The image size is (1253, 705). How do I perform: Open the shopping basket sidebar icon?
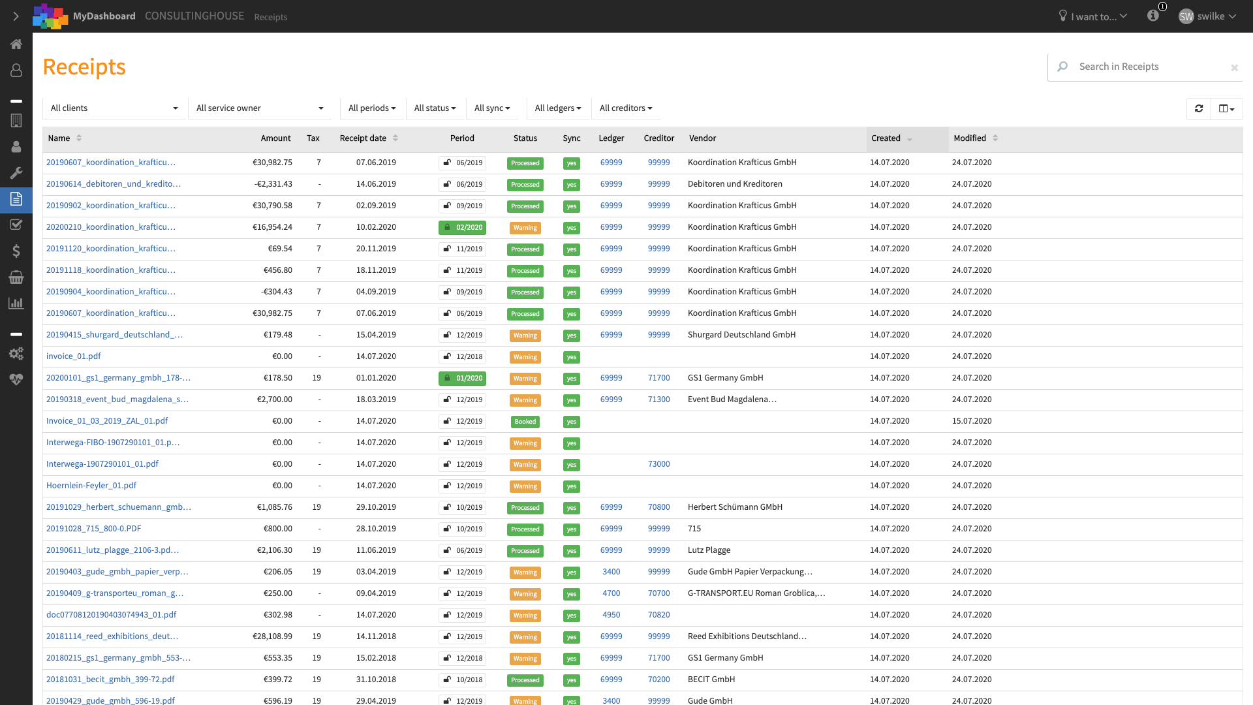(16, 277)
